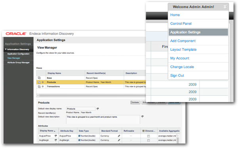The height and width of the screenshot is (148, 238).
Task: Open Application Configuration in the sidebar
Action: point(18,54)
